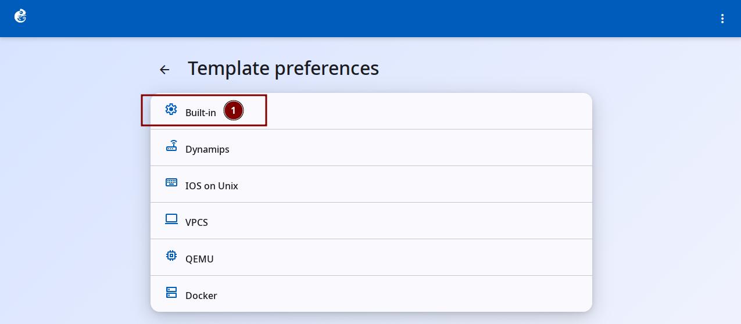This screenshot has height=324, width=741.
Task: Click the GNS3 chameleon logo icon
Action: (x=20, y=16)
